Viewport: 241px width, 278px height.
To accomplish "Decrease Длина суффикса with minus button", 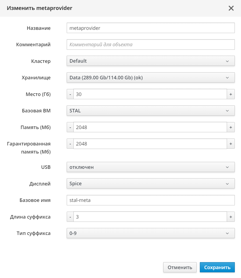I will pos(70,217).
